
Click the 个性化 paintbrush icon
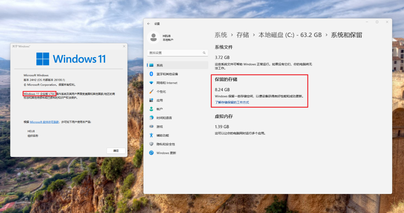151,92
